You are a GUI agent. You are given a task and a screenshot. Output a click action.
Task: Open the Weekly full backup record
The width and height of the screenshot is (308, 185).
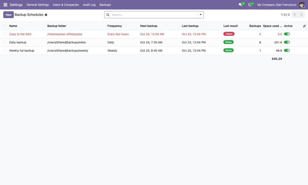(x=21, y=50)
